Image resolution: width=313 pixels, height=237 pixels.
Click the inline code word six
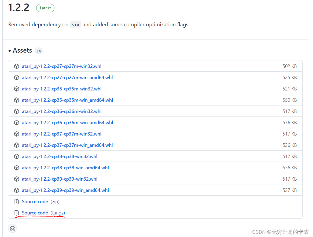click(75, 25)
